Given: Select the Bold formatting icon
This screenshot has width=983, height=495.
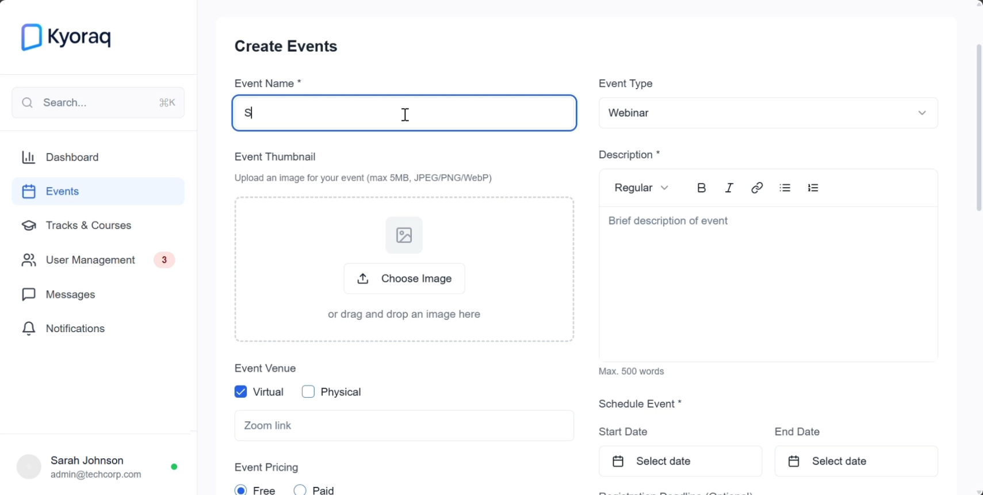Looking at the screenshot, I should 701,188.
